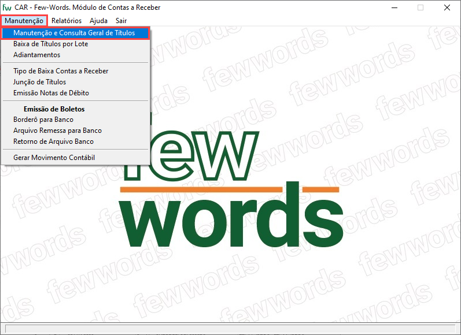
Task: Minimize the CAR Few-Words window
Action: tap(394, 8)
